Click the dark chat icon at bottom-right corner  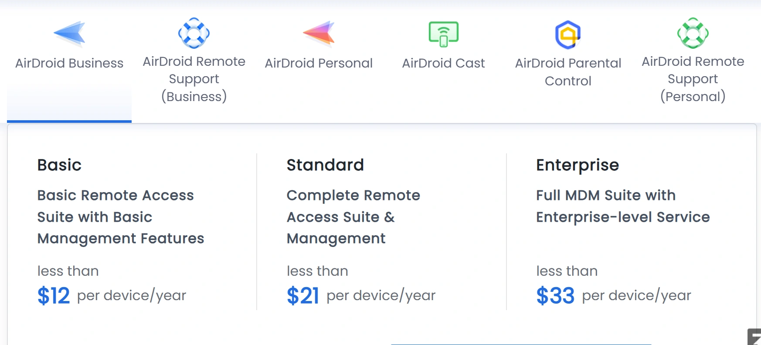click(x=755, y=337)
